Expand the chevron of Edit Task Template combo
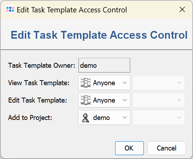This screenshot has width=193, height=159. point(125,100)
